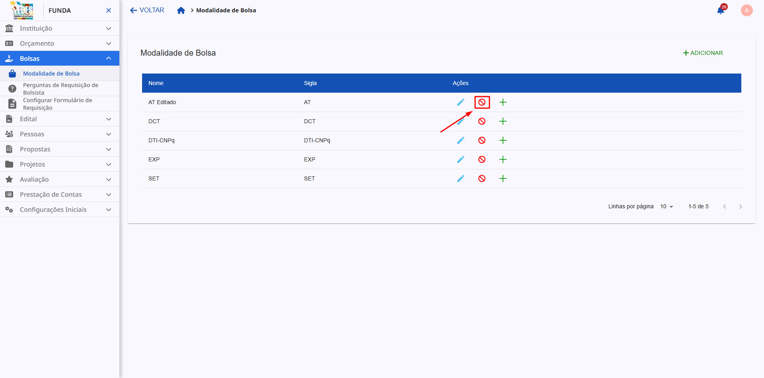
Task: Disable EXP modality with the block icon
Action: 482,159
